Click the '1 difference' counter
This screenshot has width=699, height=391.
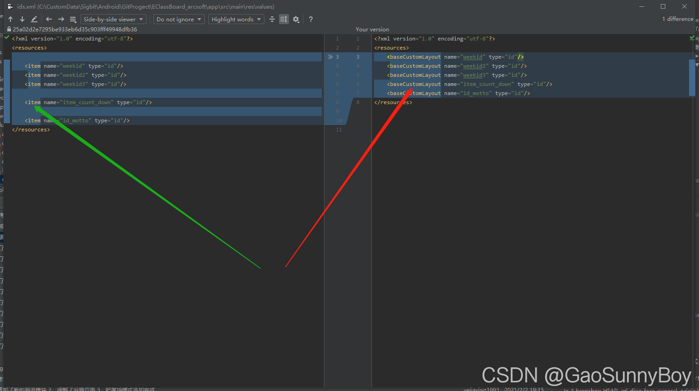tap(678, 19)
